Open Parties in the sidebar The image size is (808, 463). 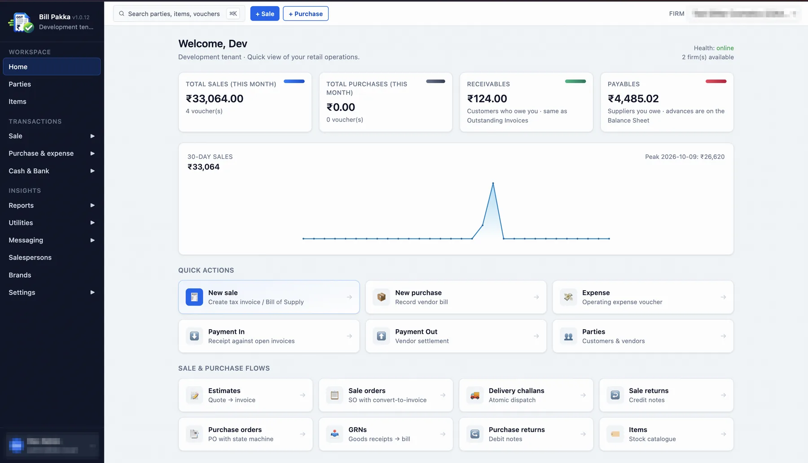pos(52,84)
